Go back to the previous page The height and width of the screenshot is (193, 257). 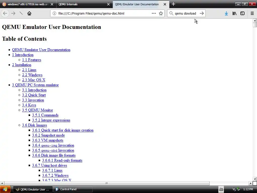pyautogui.click(x=5, y=13)
